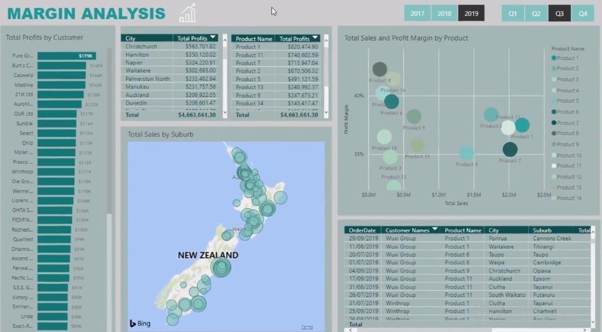Select the Winthrop customer bar
The width and height of the screenshot is (602, 332).
pyautogui.click(x=56, y=172)
